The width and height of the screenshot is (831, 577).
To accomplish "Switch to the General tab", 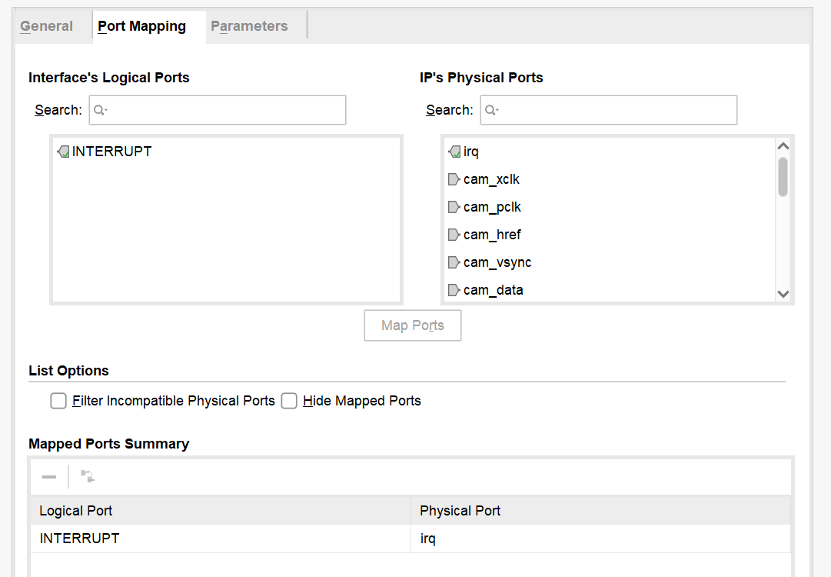I will click(47, 26).
